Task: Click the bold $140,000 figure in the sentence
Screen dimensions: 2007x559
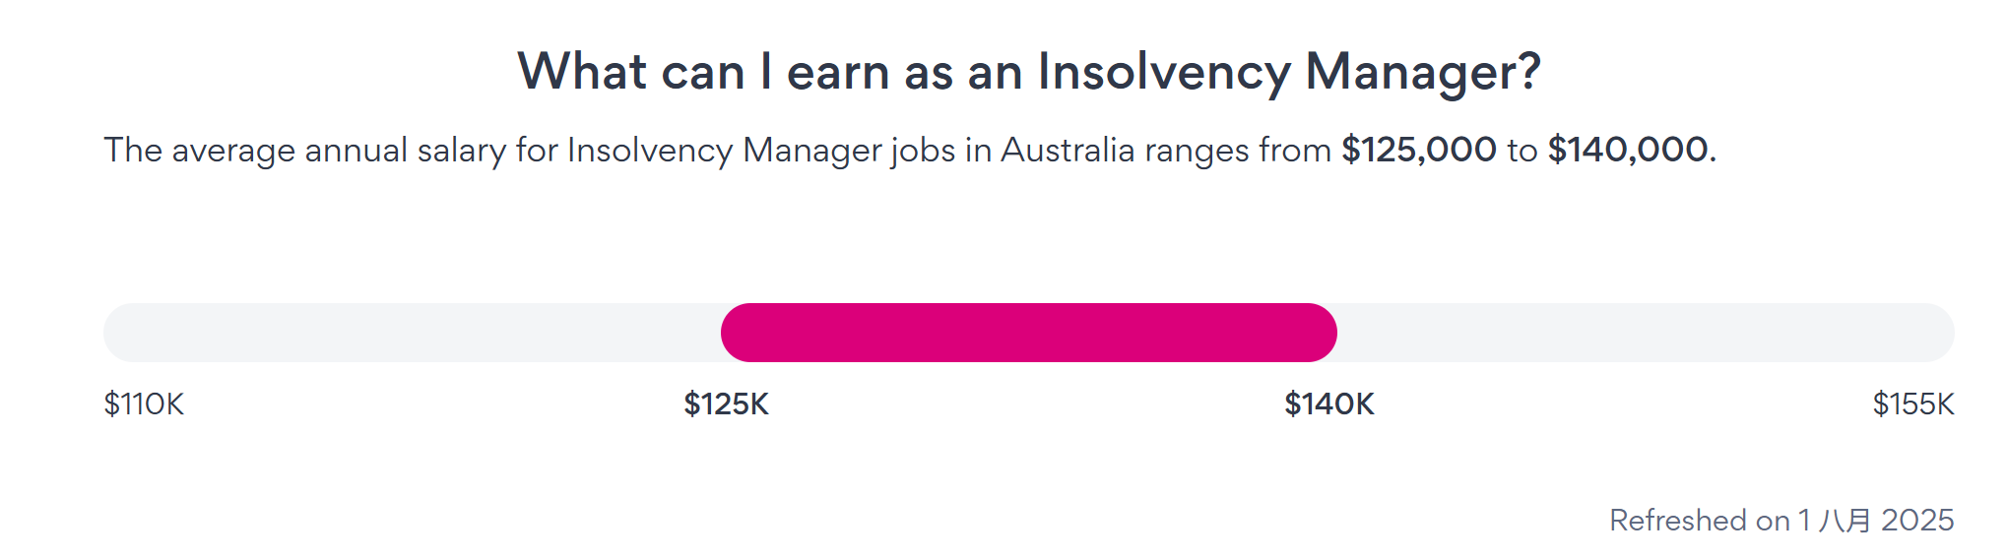Action: pyautogui.click(x=1627, y=151)
